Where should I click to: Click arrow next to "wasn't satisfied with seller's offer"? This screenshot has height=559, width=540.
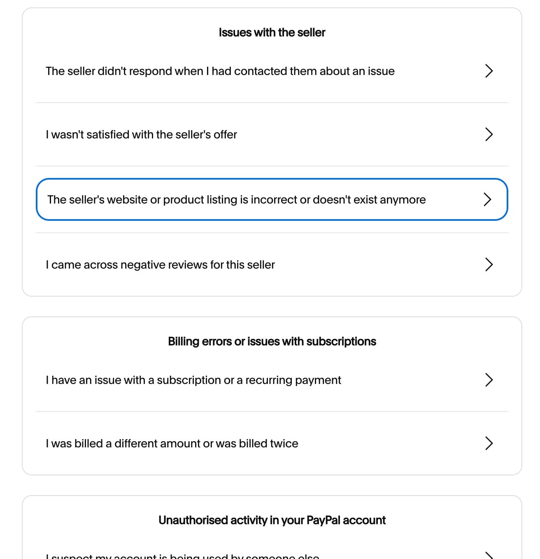coord(489,134)
